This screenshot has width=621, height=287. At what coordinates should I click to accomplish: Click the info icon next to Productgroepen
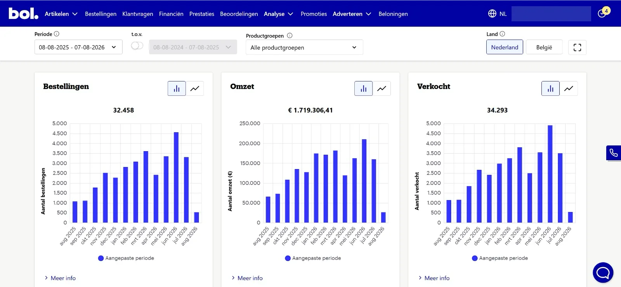click(x=290, y=36)
